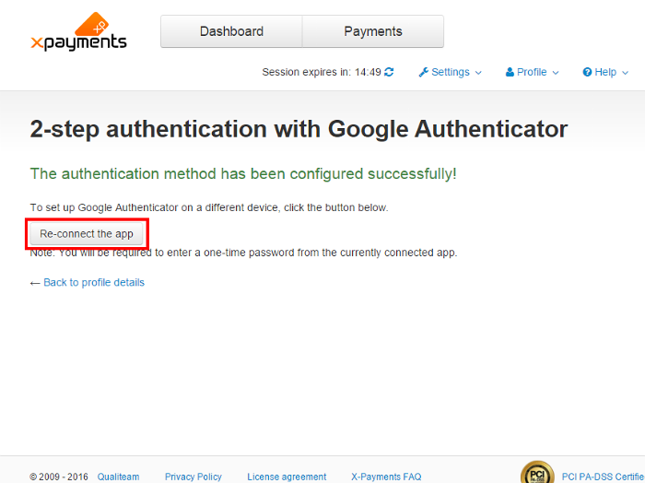This screenshot has width=645, height=483.
Task: Click the left arrow before Back to profile
Action: click(x=35, y=283)
